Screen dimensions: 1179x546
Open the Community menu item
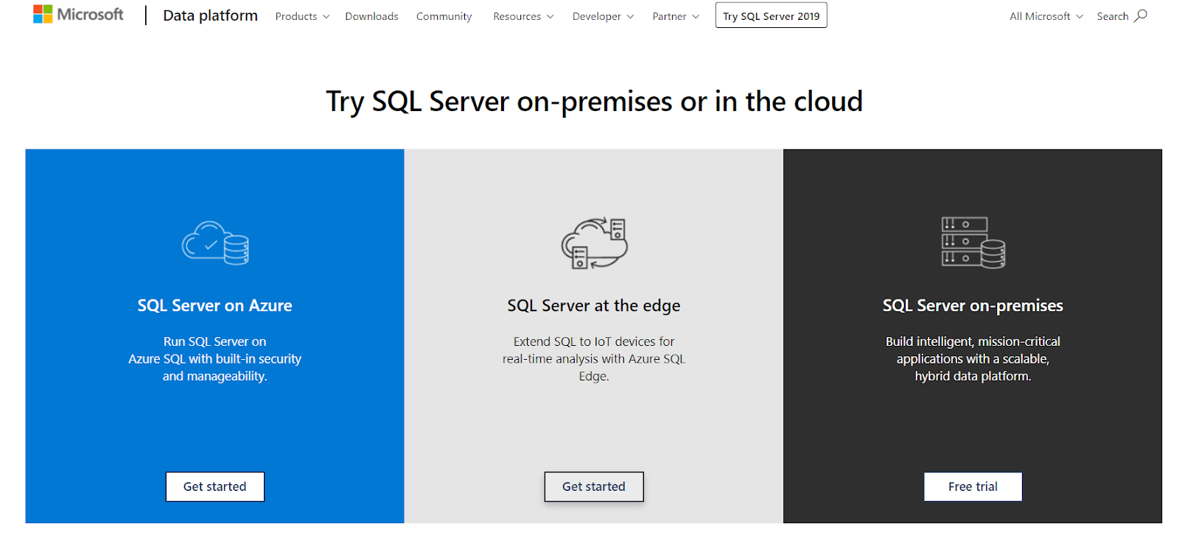pyautogui.click(x=444, y=16)
